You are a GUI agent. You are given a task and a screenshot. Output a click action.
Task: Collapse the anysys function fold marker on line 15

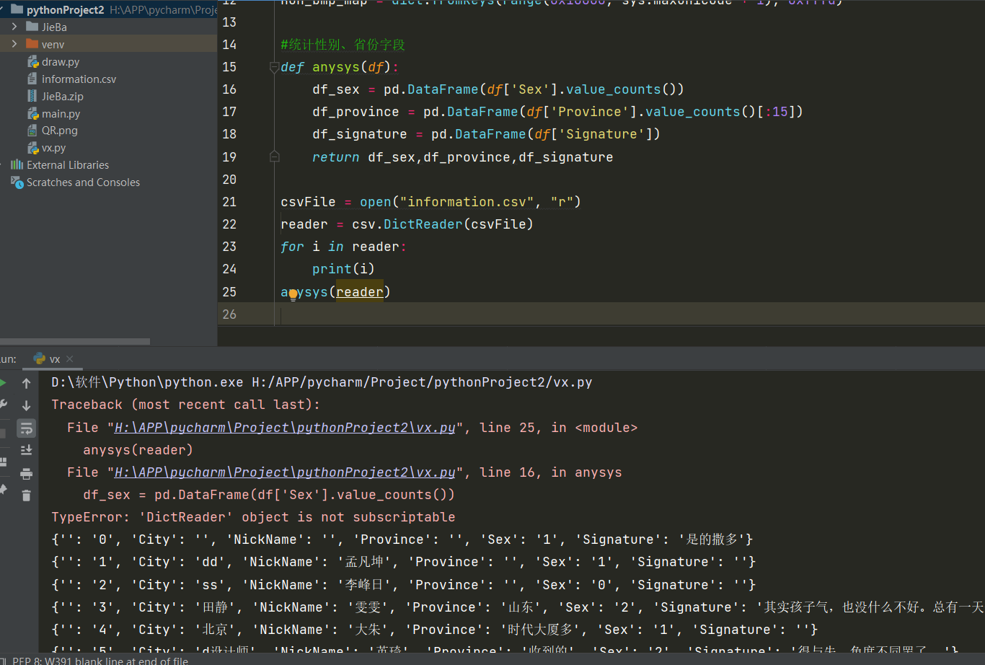tap(274, 67)
